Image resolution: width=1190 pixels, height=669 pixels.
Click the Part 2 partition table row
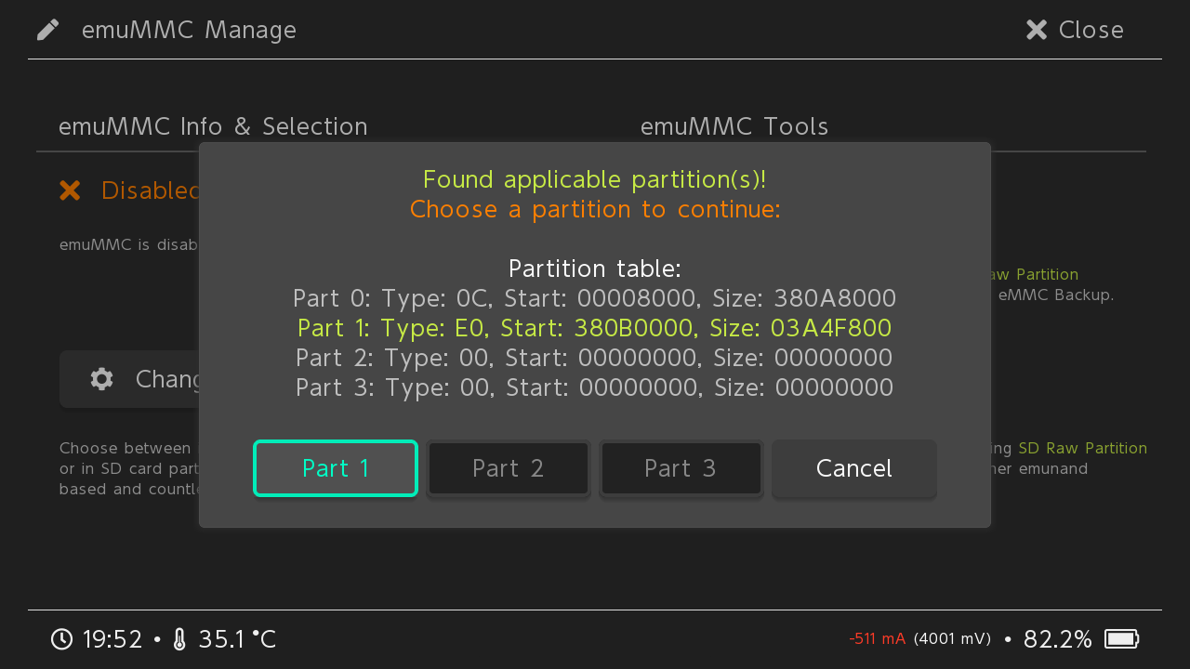click(x=595, y=358)
